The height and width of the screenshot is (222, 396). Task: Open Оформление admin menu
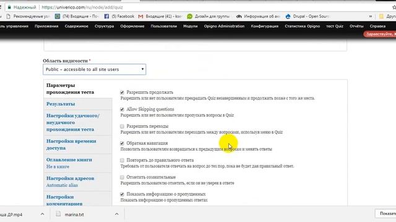(x=132, y=26)
